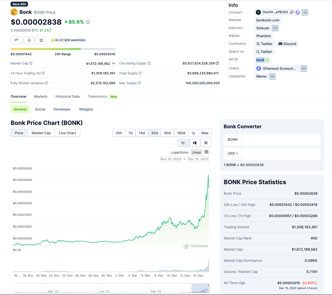Click info icon beside 85.6% change
The height and width of the screenshot is (295, 332).
(88, 22)
